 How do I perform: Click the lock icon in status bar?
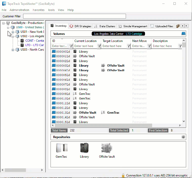[123, 175]
